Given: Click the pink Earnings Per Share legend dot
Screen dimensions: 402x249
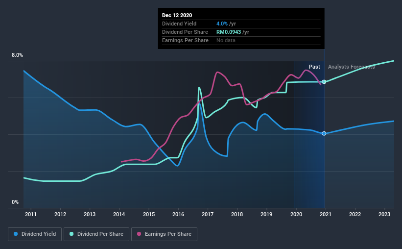Looking at the screenshot, I should tap(139, 234).
